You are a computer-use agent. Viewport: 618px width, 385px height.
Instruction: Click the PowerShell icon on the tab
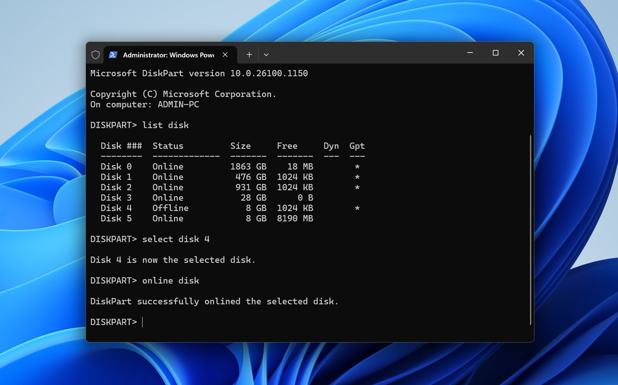point(113,54)
